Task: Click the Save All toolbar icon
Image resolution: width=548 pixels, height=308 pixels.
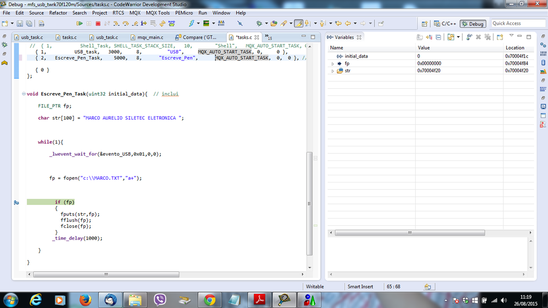Action: pyautogui.click(x=29, y=24)
